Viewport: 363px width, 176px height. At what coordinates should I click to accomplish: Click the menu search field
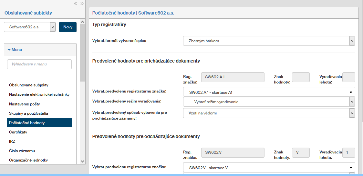coord(39,64)
